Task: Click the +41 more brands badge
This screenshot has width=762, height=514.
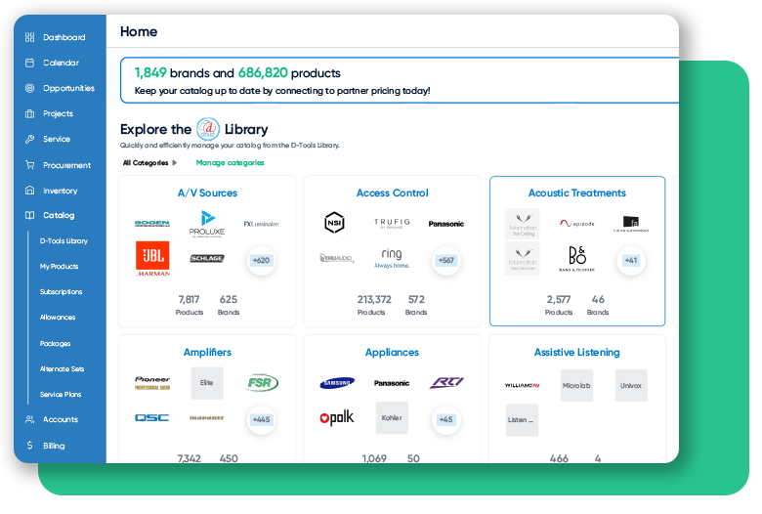Action: pyautogui.click(x=631, y=260)
